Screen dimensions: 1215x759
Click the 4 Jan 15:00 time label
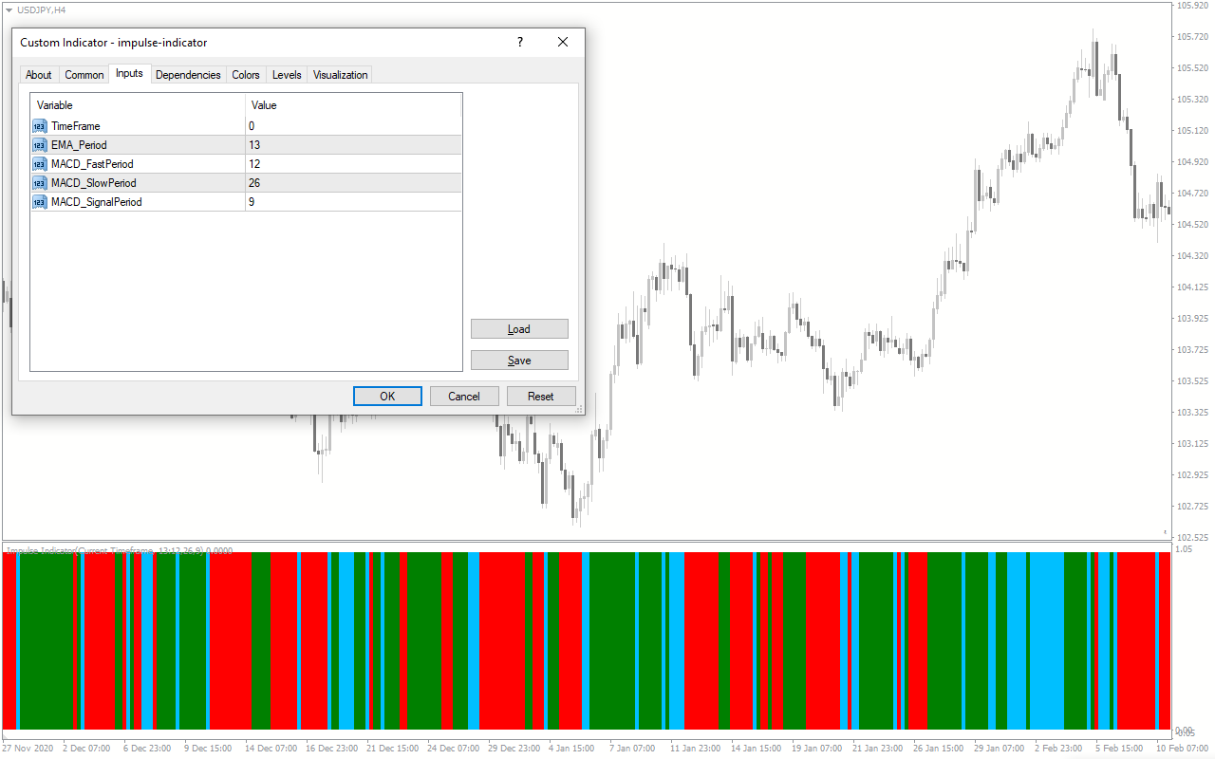[x=571, y=749]
